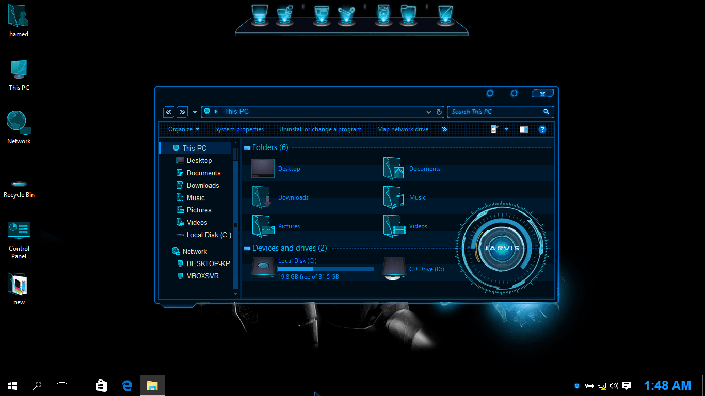Go back using the double-left arrow
The image size is (705, 396).
point(169,112)
